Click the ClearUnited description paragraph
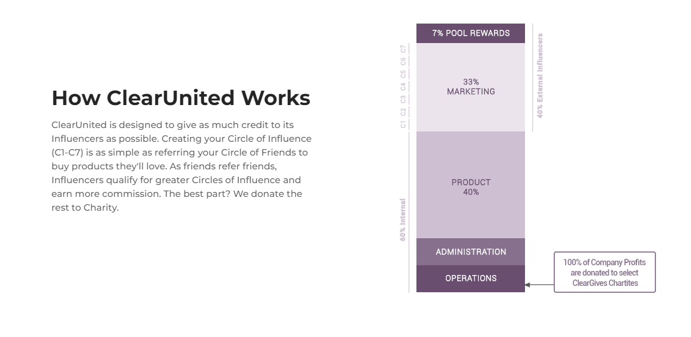Image resolution: width=691 pixels, height=337 pixels. click(x=182, y=166)
